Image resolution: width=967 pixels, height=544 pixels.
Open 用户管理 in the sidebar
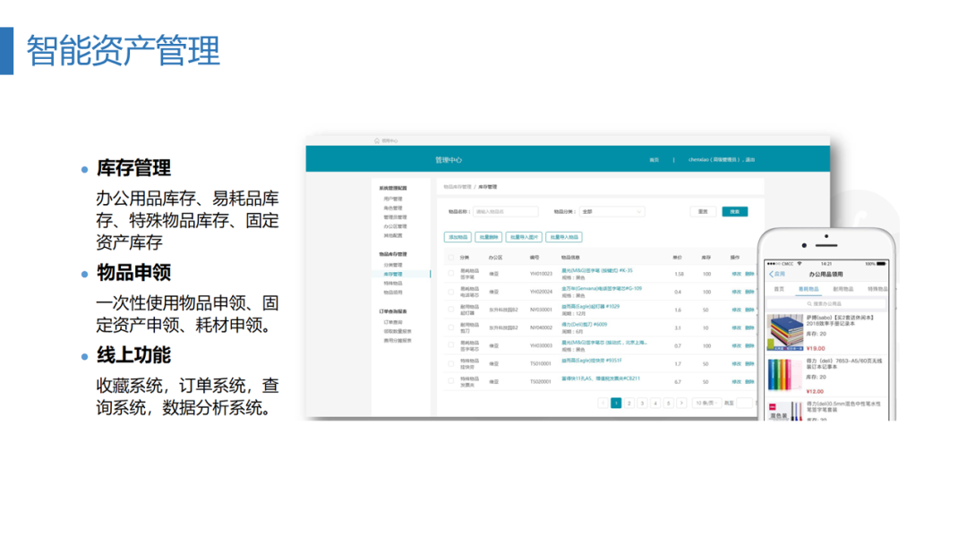click(x=393, y=199)
